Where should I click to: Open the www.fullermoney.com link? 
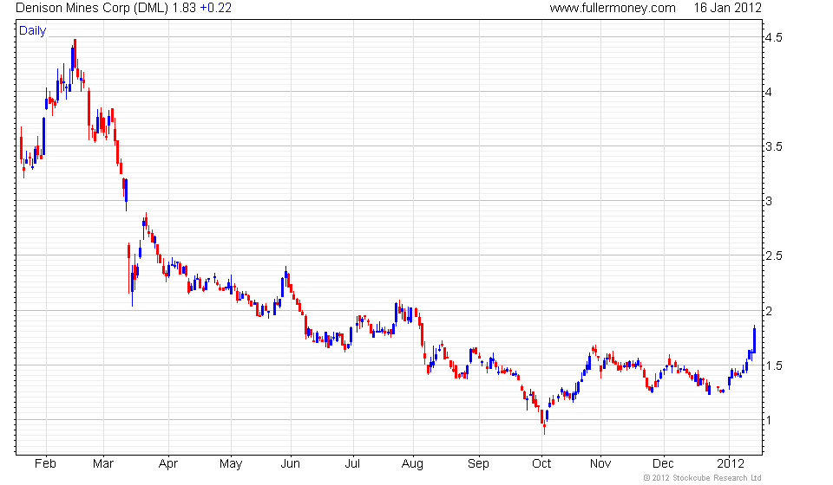[x=613, y=8]
